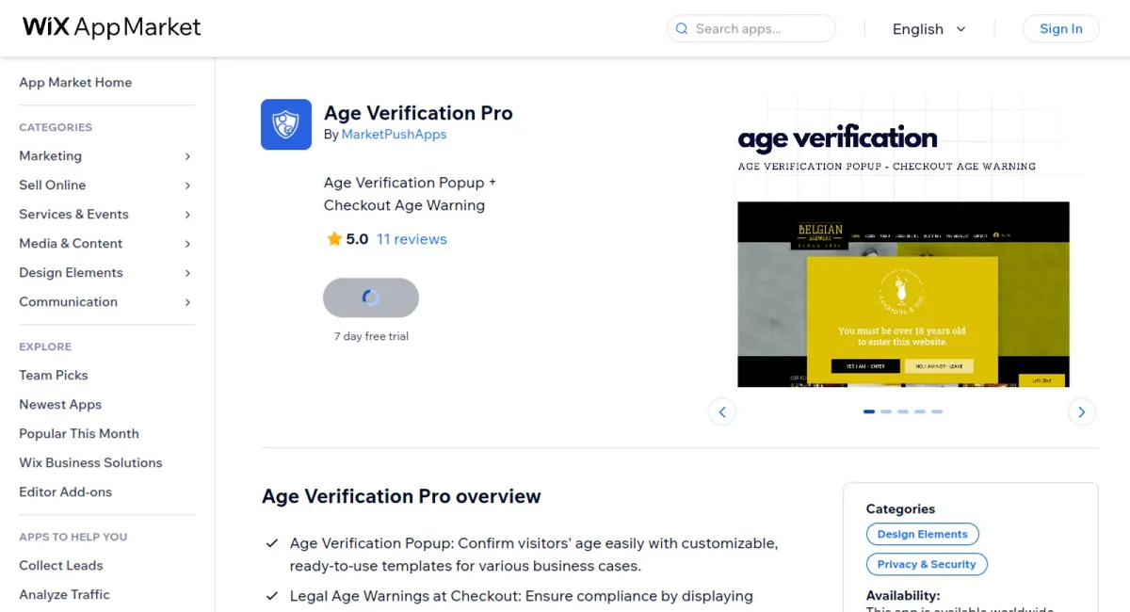Click the star rating icon
The width and height of the screenshot is (1130, 612).
[x=333, y=238]
